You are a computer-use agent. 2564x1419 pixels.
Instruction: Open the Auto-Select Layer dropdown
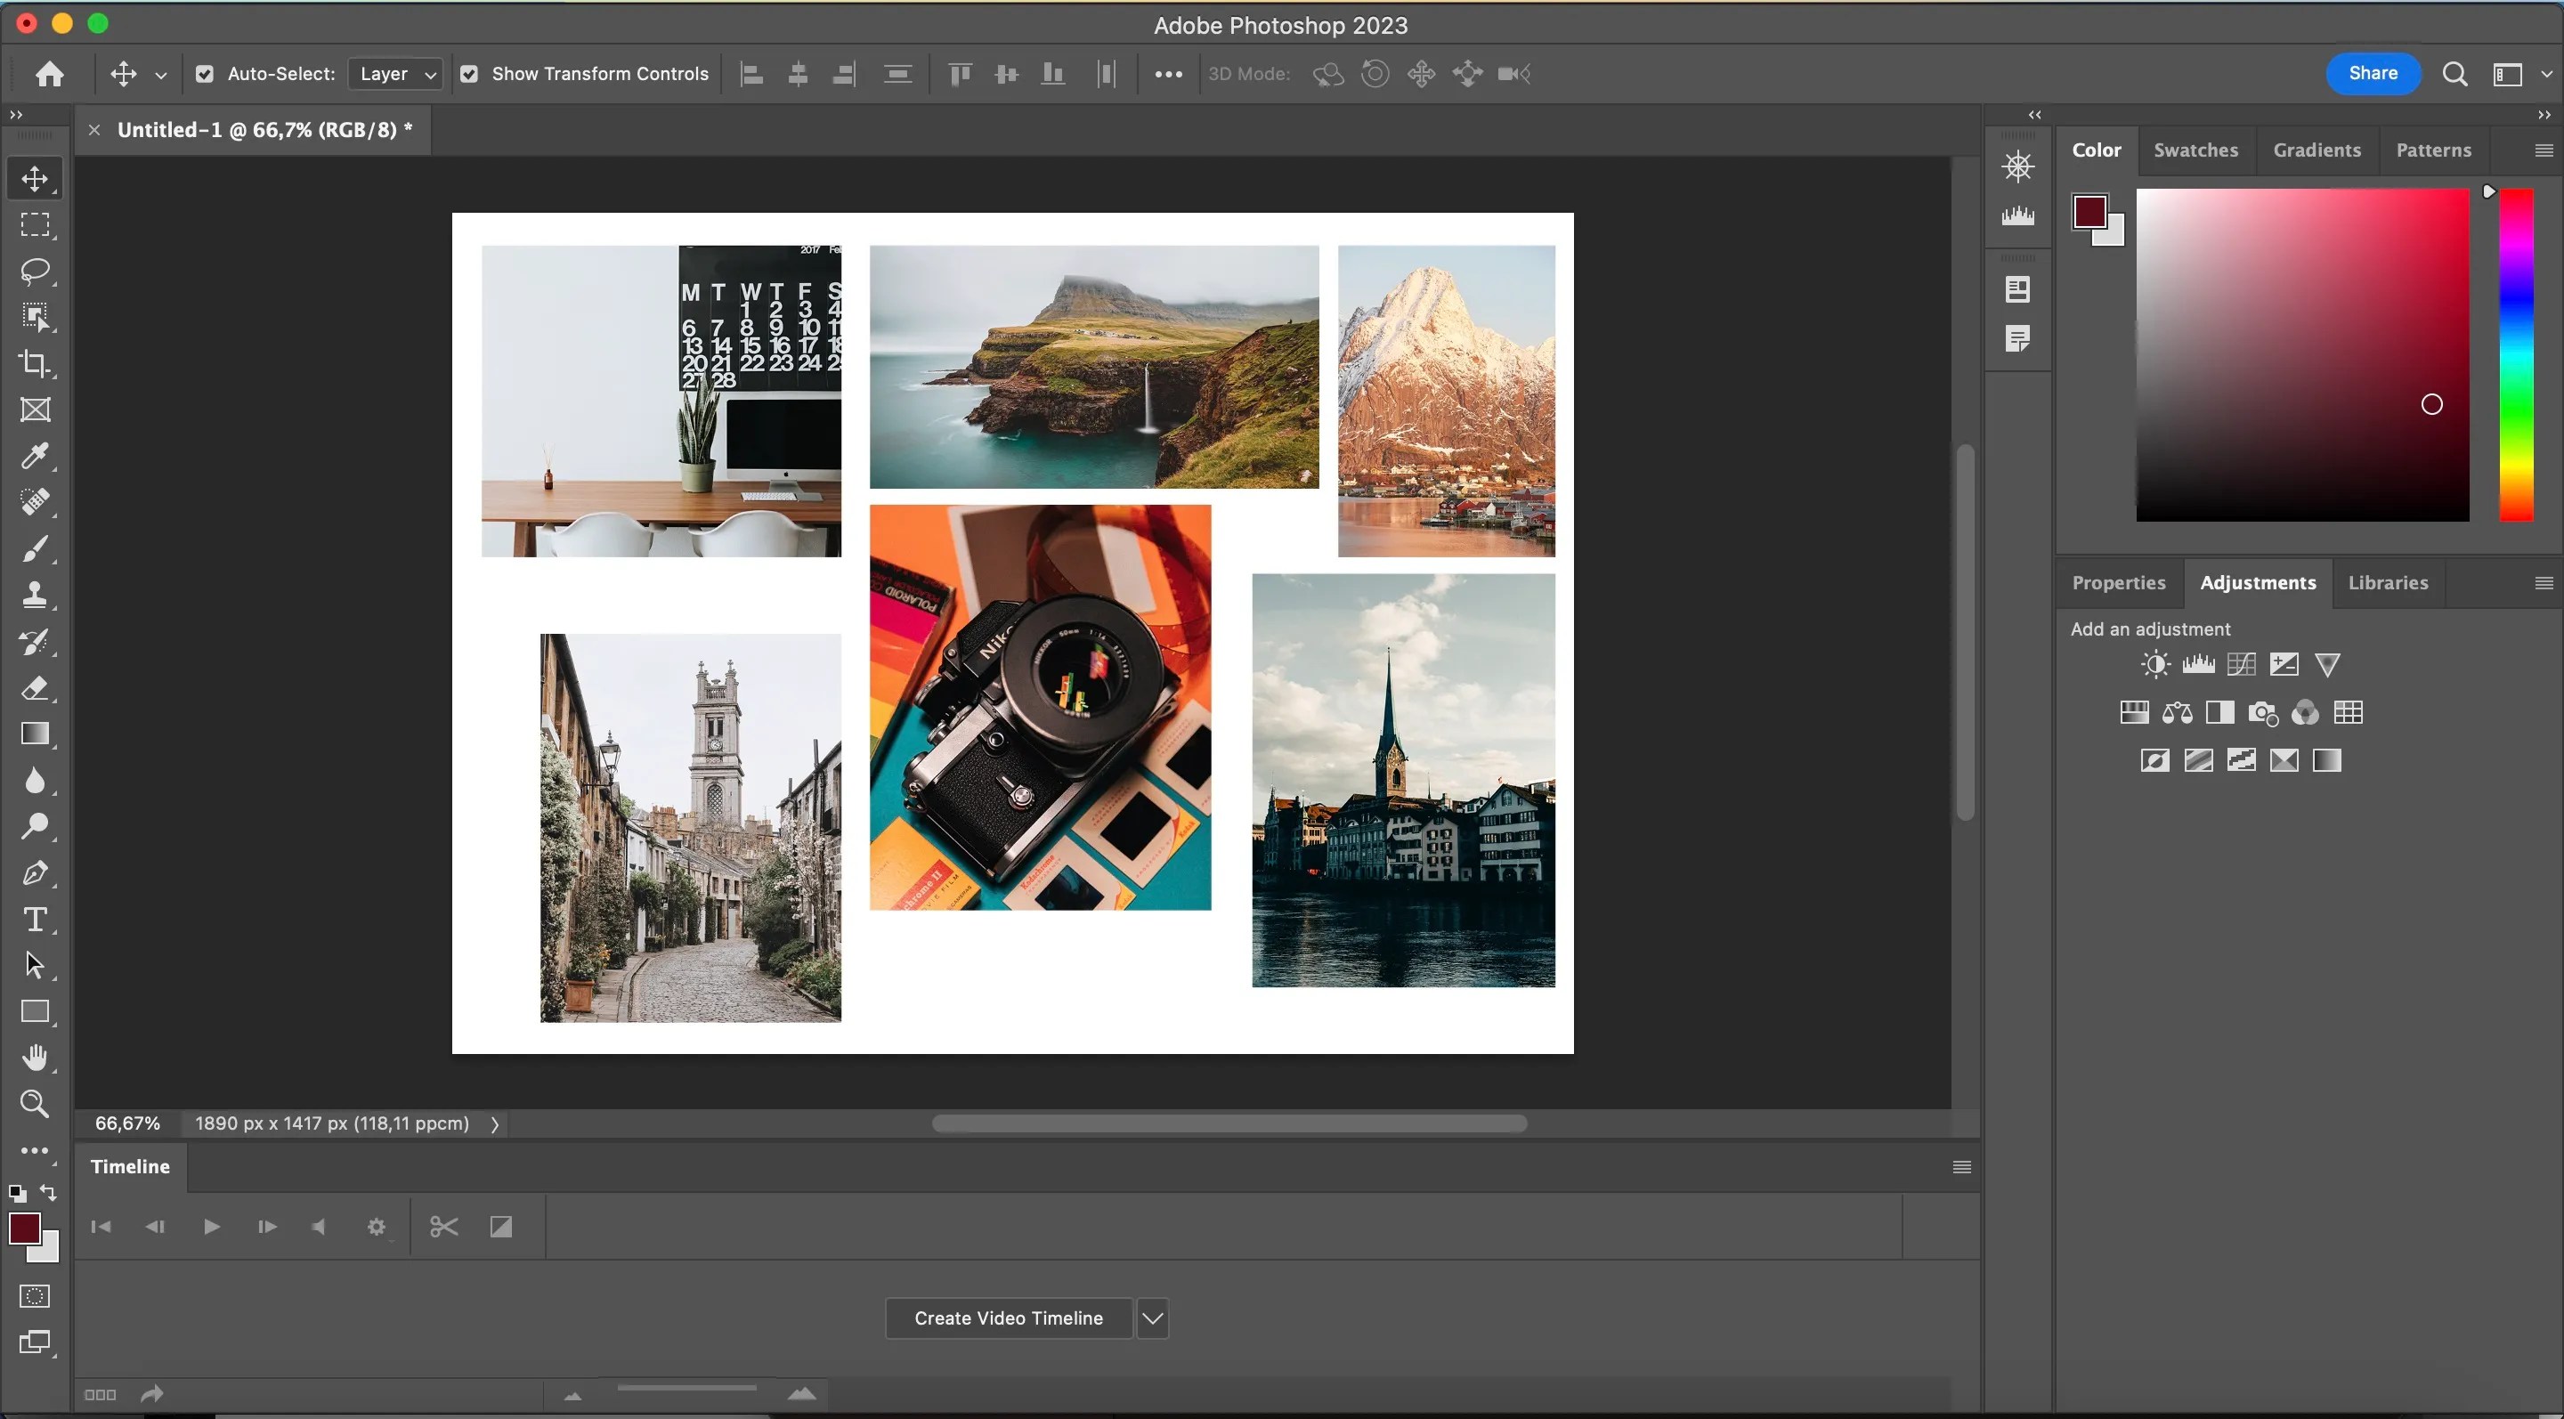tap(394, 73)
